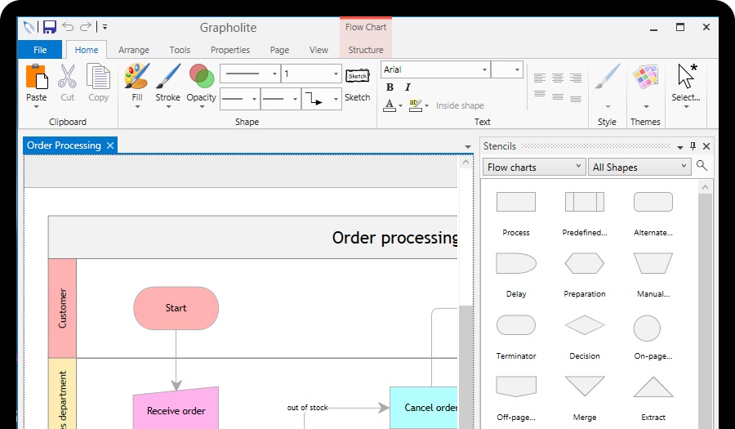
Task: Click the Select pointer tool icon
Action: (x=686, y=77)
